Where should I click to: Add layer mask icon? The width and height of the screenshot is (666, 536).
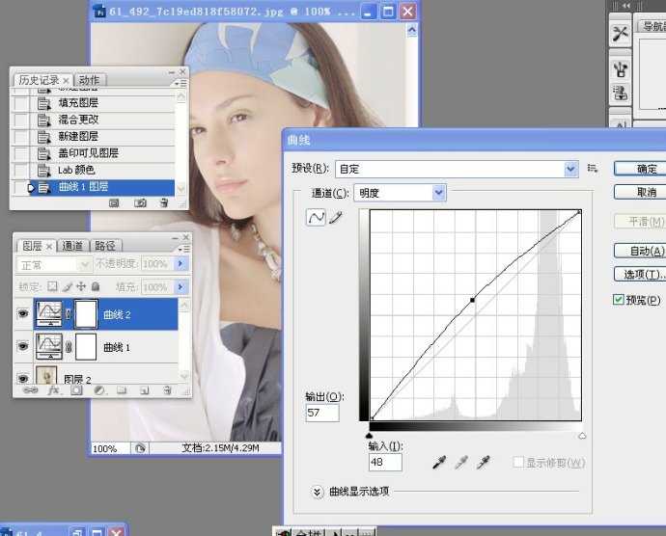[76, 390]
